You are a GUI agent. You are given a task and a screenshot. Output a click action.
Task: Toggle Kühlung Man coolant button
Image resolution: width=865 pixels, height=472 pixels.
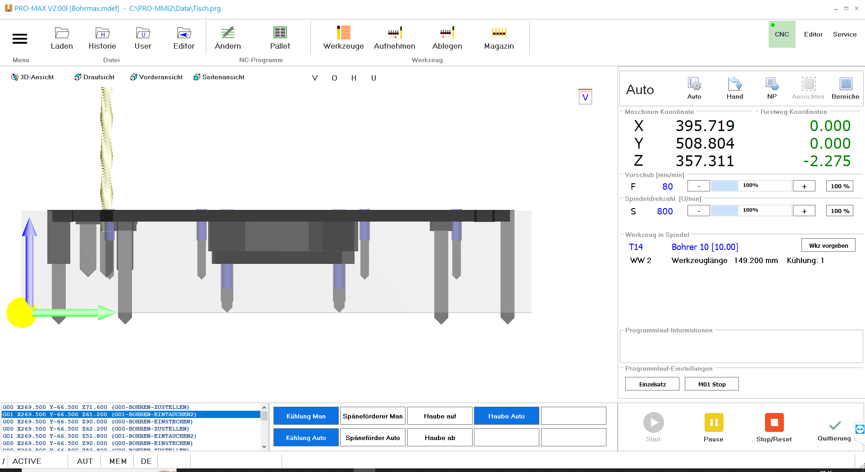point(306,416)
